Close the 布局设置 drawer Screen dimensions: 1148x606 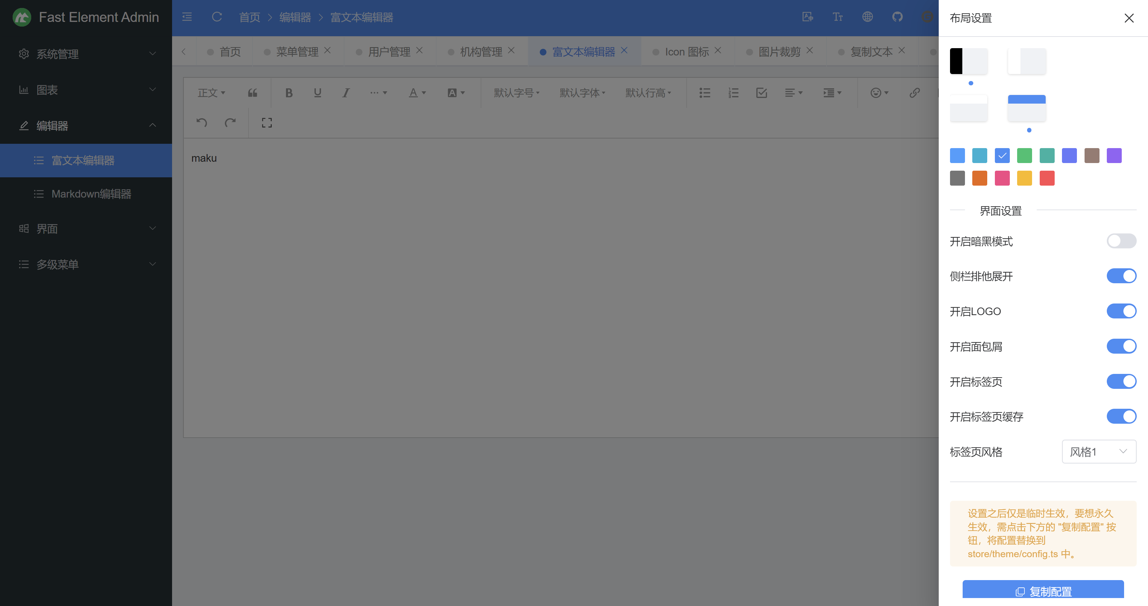pos(1129,18)
